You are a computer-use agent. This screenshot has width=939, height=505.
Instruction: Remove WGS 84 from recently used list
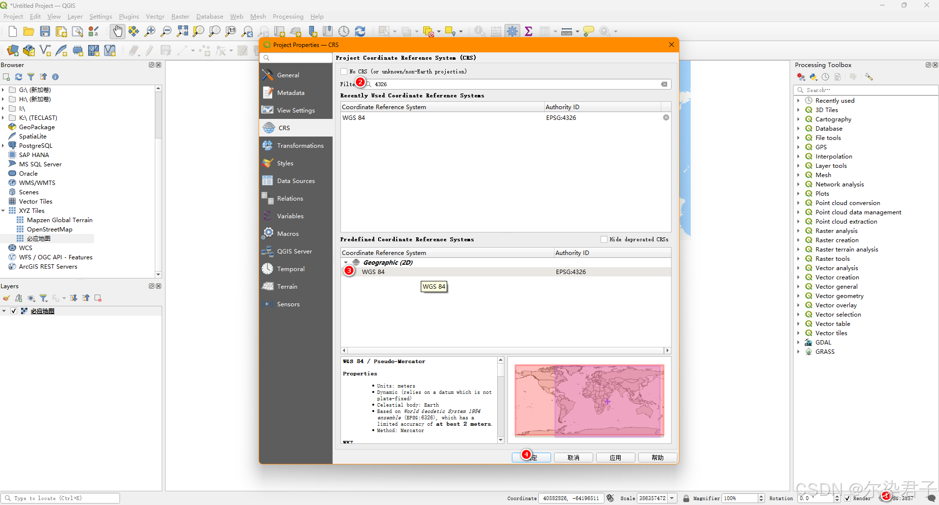pos(666,117)
